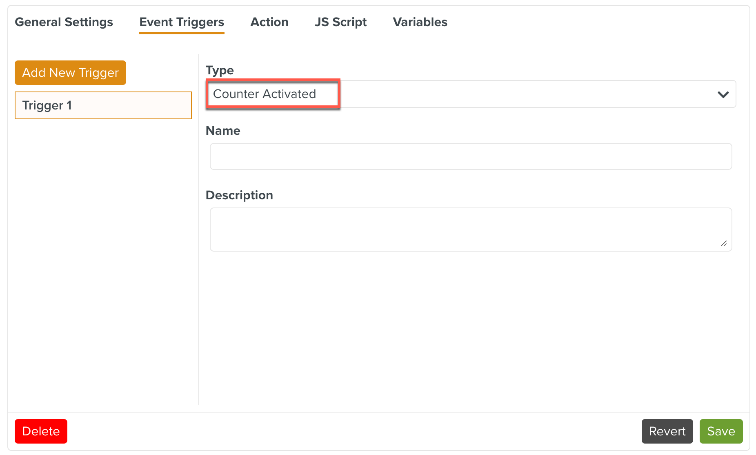Click the Name field label
756x455 pixels.
pyautogui.click(x=223, y=131)
